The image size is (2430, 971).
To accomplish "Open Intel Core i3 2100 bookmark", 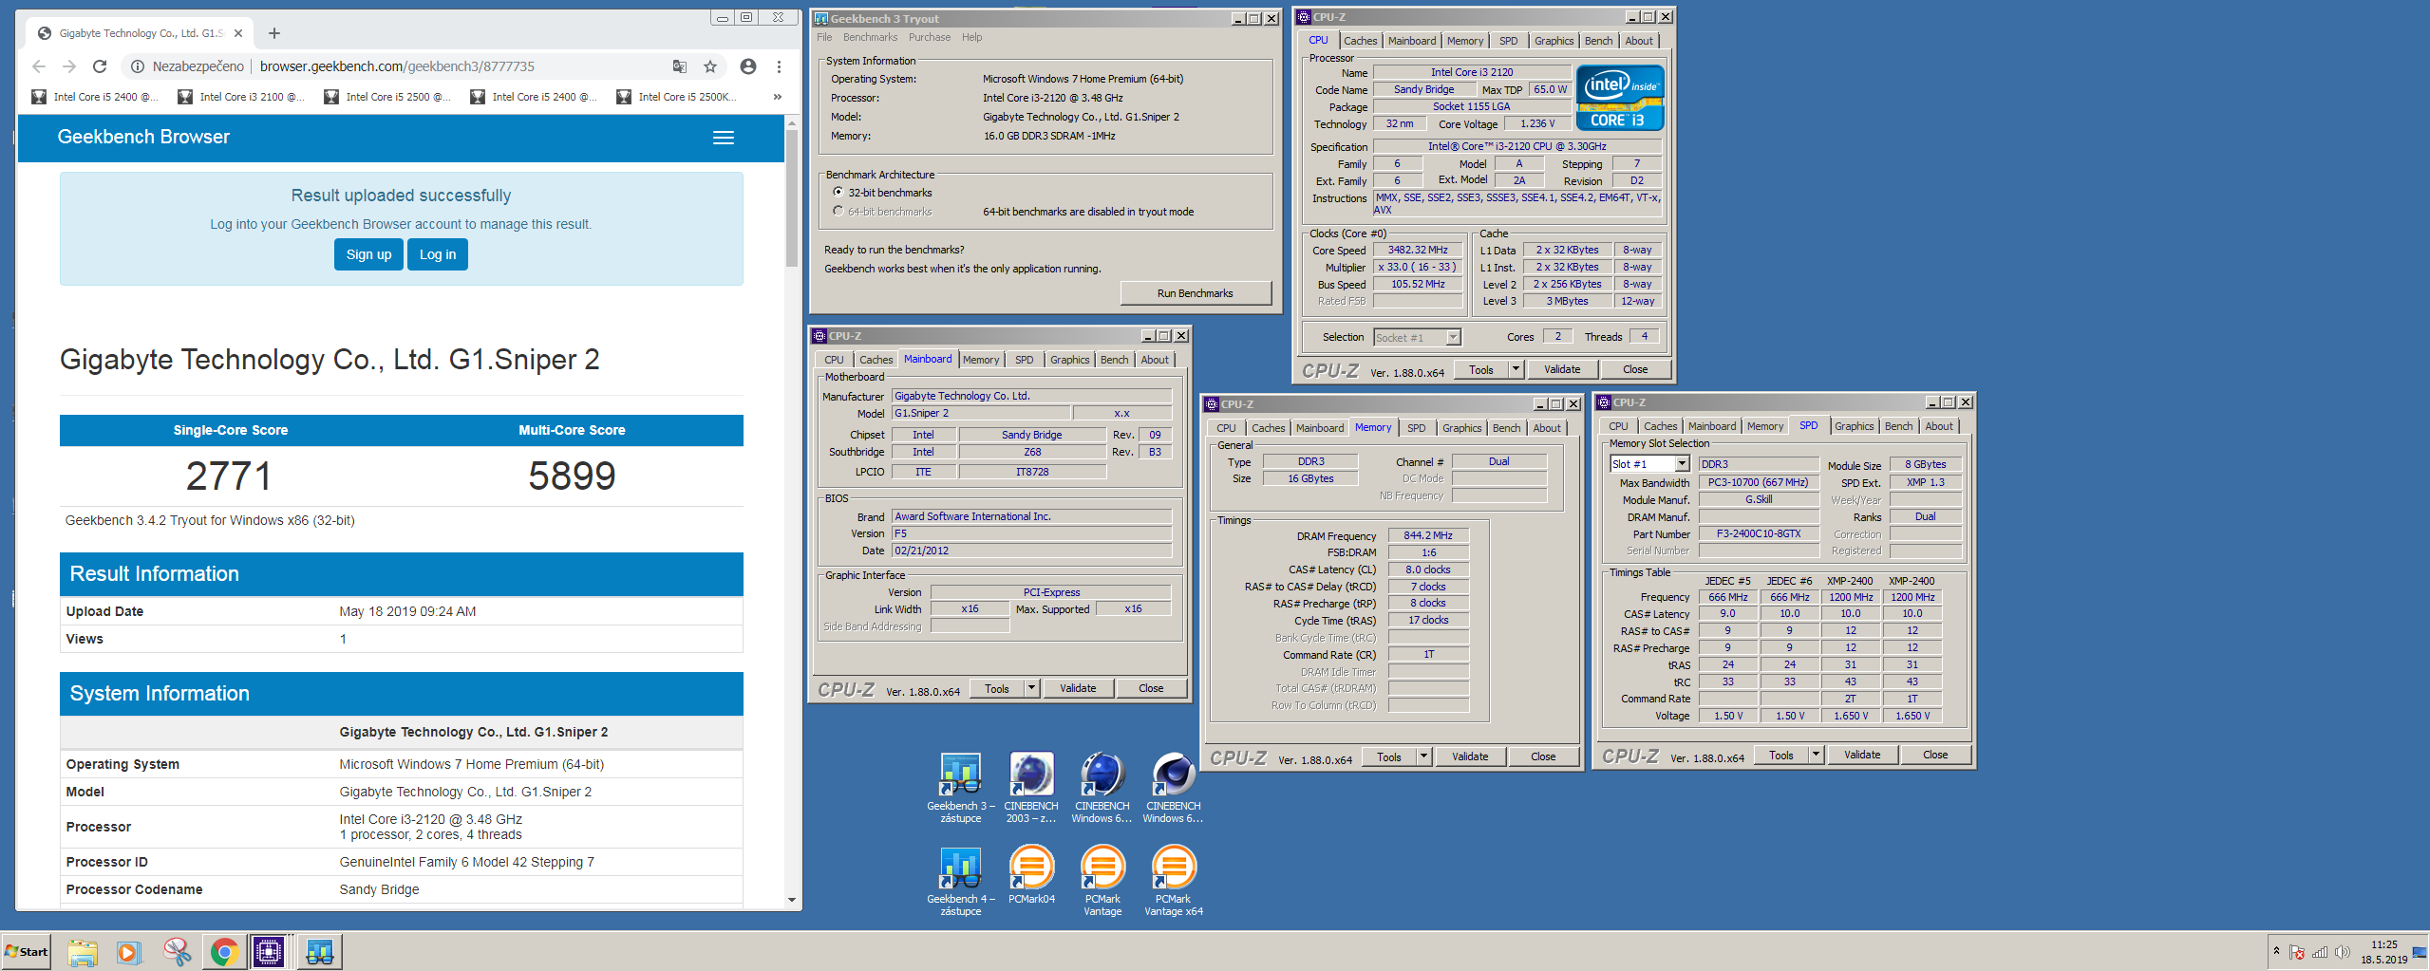I will pos(241,97).
